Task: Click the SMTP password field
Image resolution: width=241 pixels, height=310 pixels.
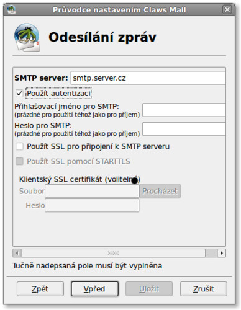Action: point(184,129)
